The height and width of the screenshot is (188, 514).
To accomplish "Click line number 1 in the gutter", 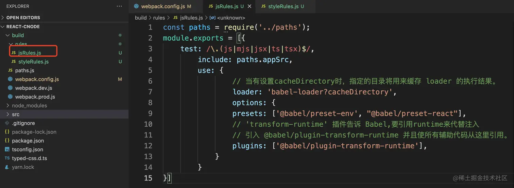I will (x=150, y=27).
